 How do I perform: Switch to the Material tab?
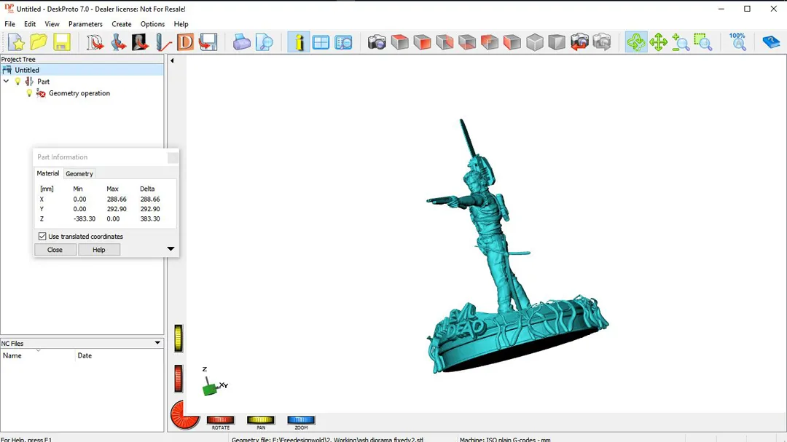[x=48, y=173]
